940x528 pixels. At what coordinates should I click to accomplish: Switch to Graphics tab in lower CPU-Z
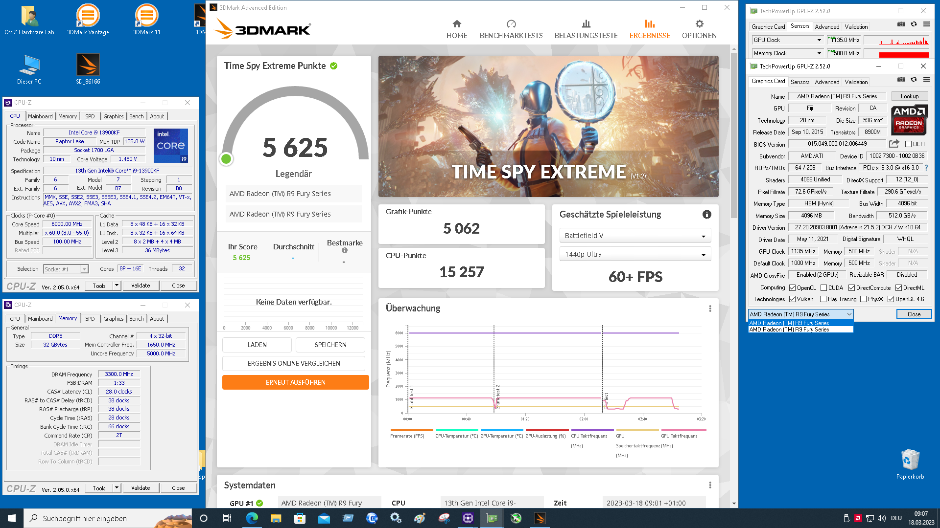(114, 319)
